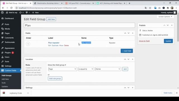Switch to the SVG para PNG tab
The height and width of the screenshot is (101, 179).
click(x=79, y=3)
